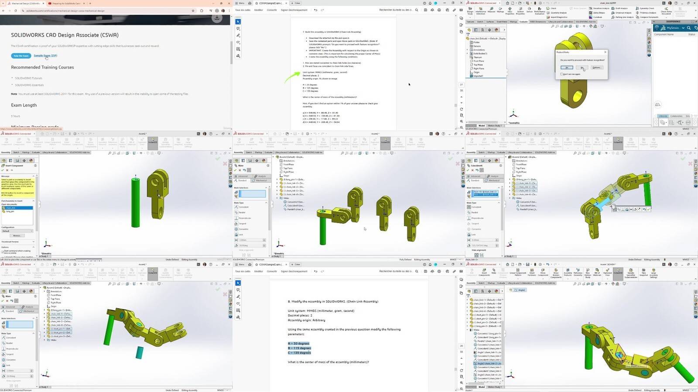Choose Perpendicular mate type in bottom-left Mate panel
The width and height of the screenshot is (698, 392).
[x=10, y=349]
